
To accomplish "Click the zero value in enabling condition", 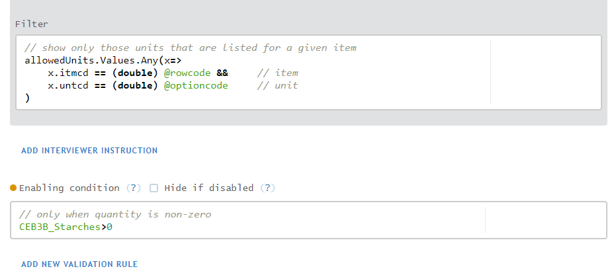I will click(110, 227).
